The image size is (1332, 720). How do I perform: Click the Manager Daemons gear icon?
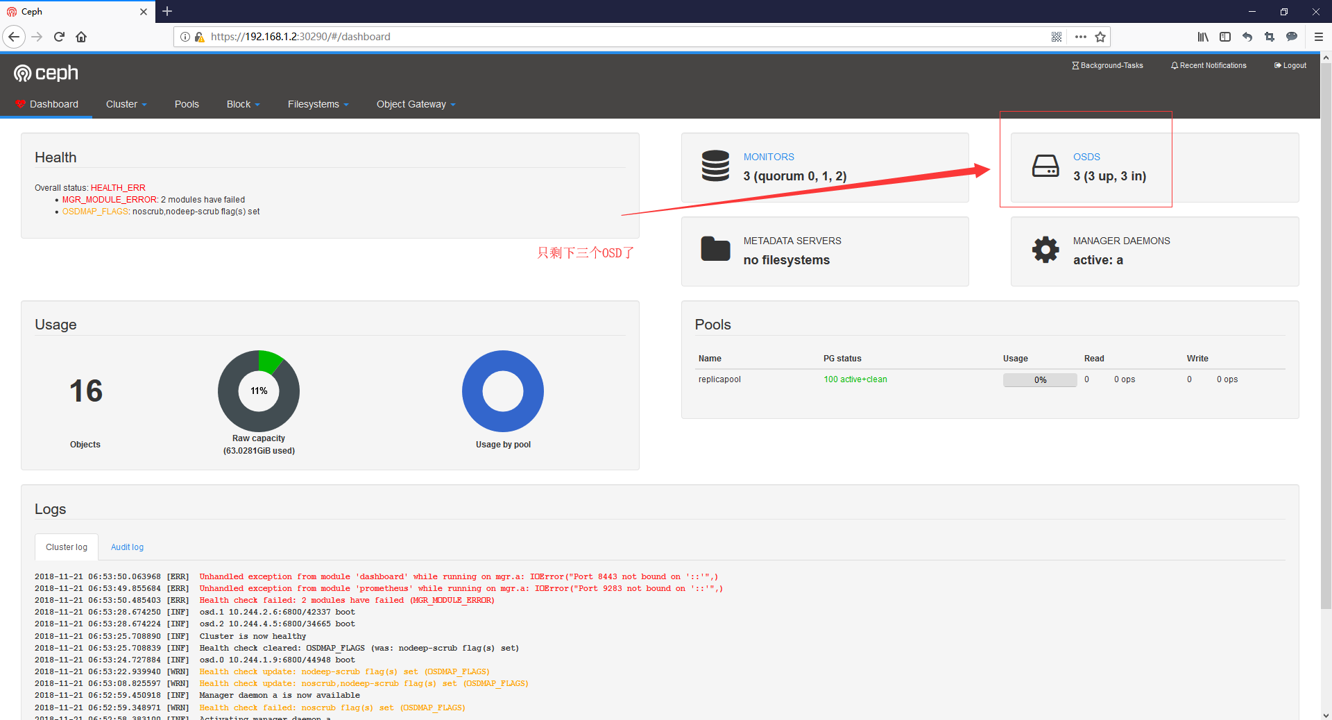tap(1045, 249)
